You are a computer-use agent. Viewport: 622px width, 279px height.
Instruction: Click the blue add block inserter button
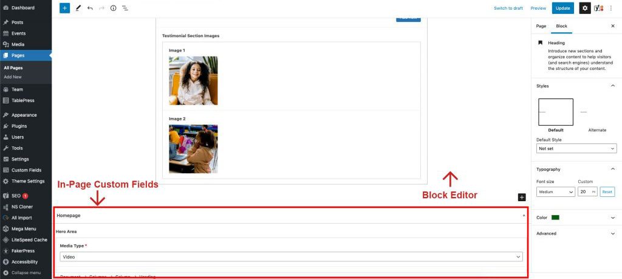(64, 8)
